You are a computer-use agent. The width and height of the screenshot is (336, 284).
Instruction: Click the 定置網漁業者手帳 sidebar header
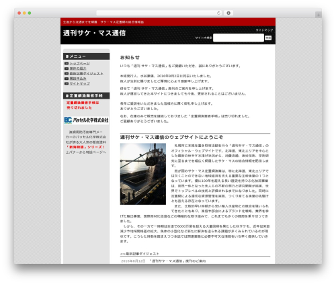(86, 95)
